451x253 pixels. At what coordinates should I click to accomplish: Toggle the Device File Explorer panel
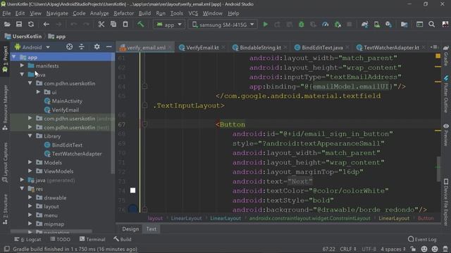click(446, 202)
